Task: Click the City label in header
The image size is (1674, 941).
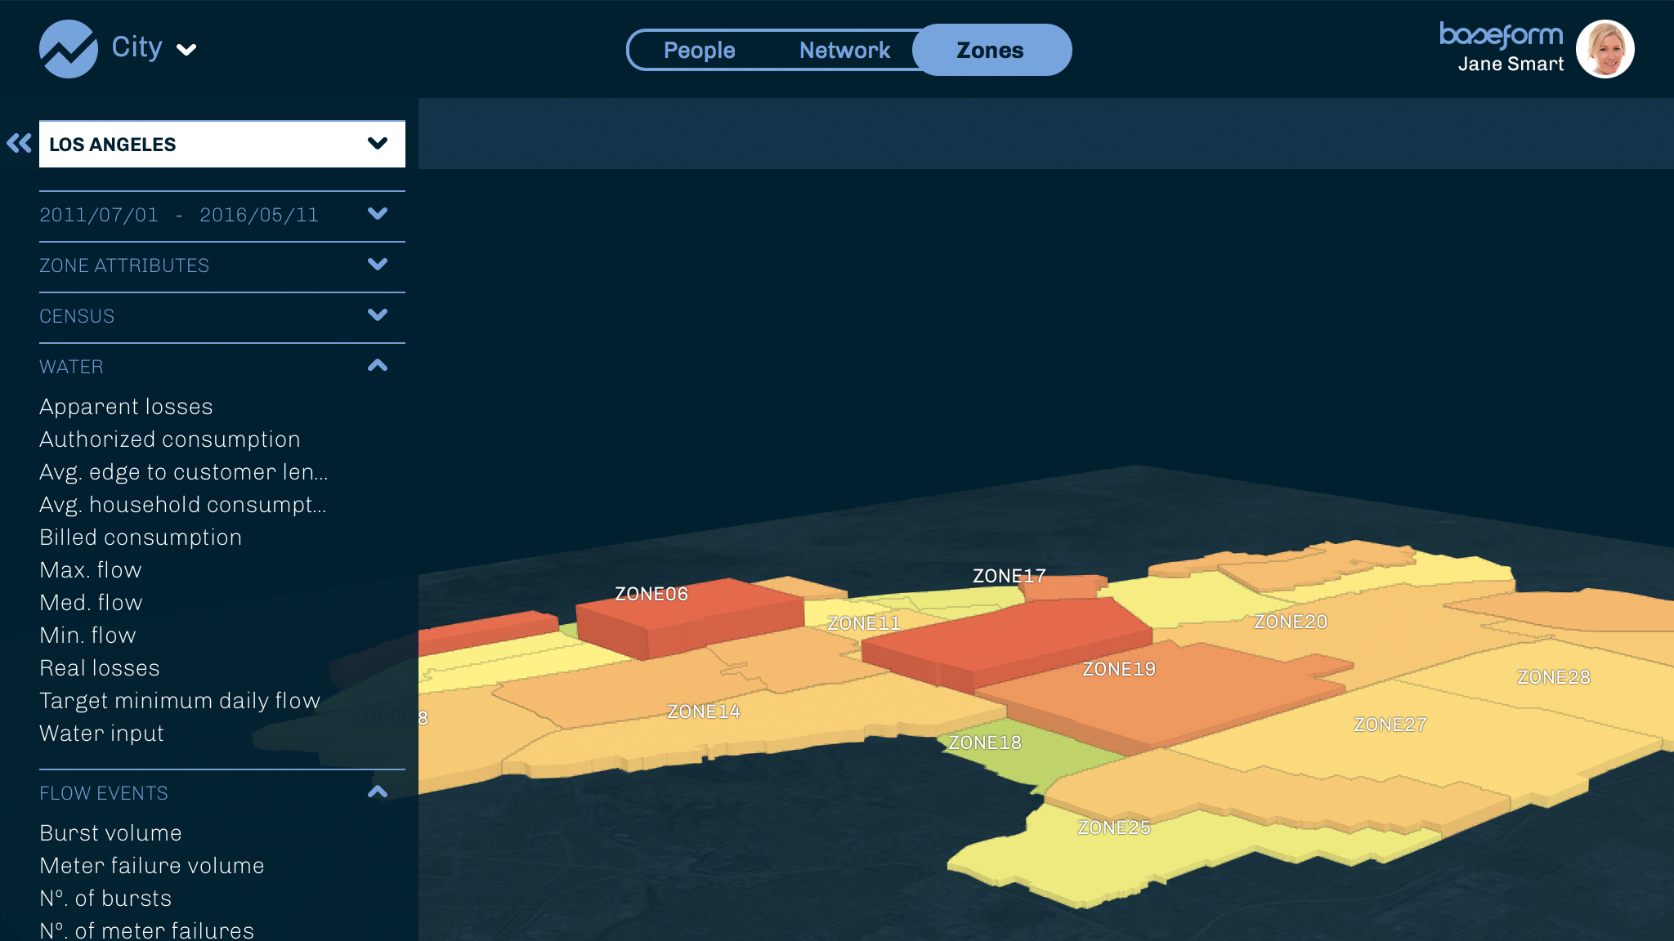Action: pyautogui.click(x=137, y=47)
